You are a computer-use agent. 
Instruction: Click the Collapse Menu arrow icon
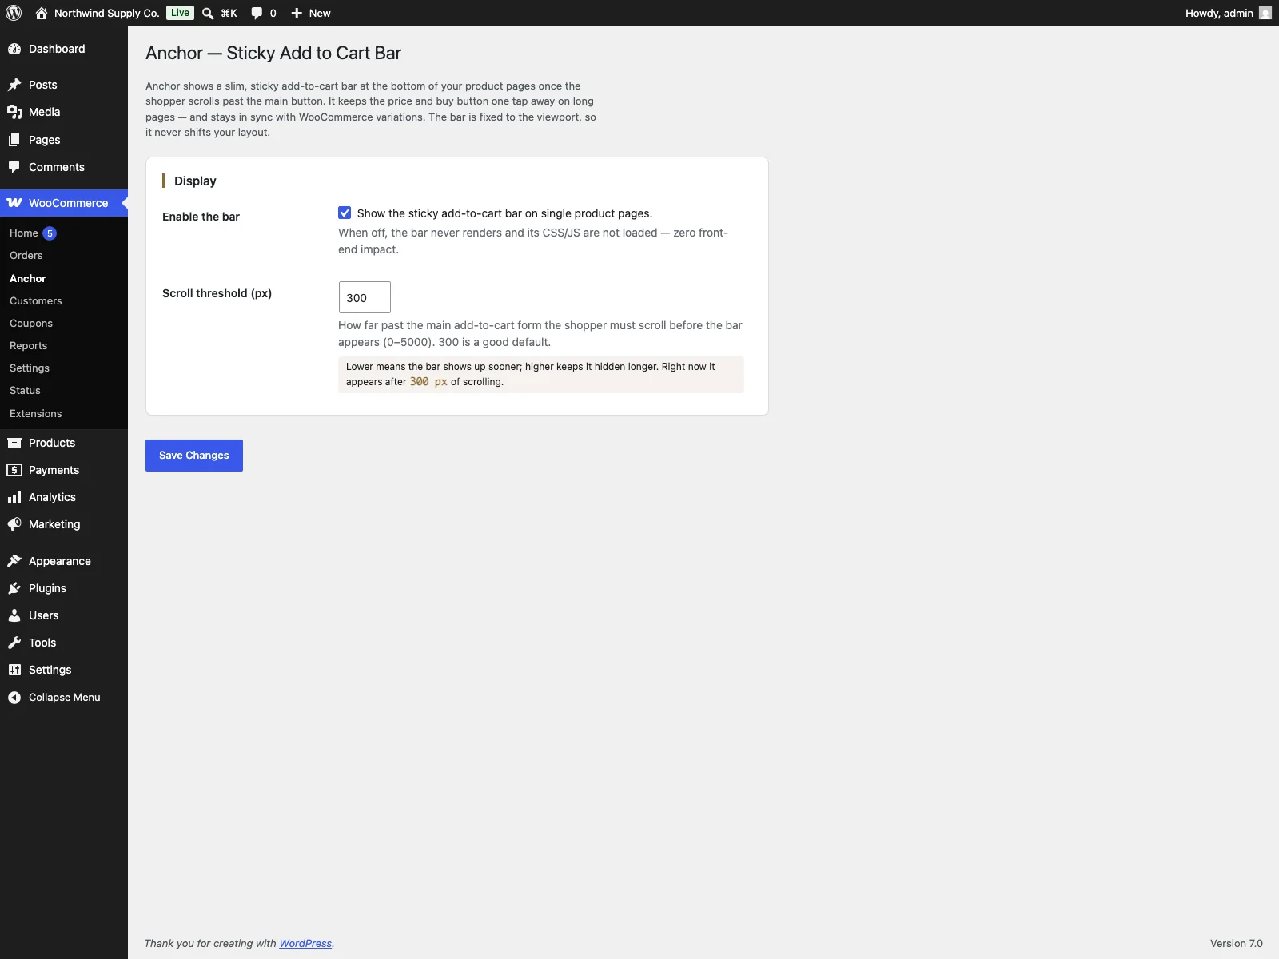click(14, 698)
